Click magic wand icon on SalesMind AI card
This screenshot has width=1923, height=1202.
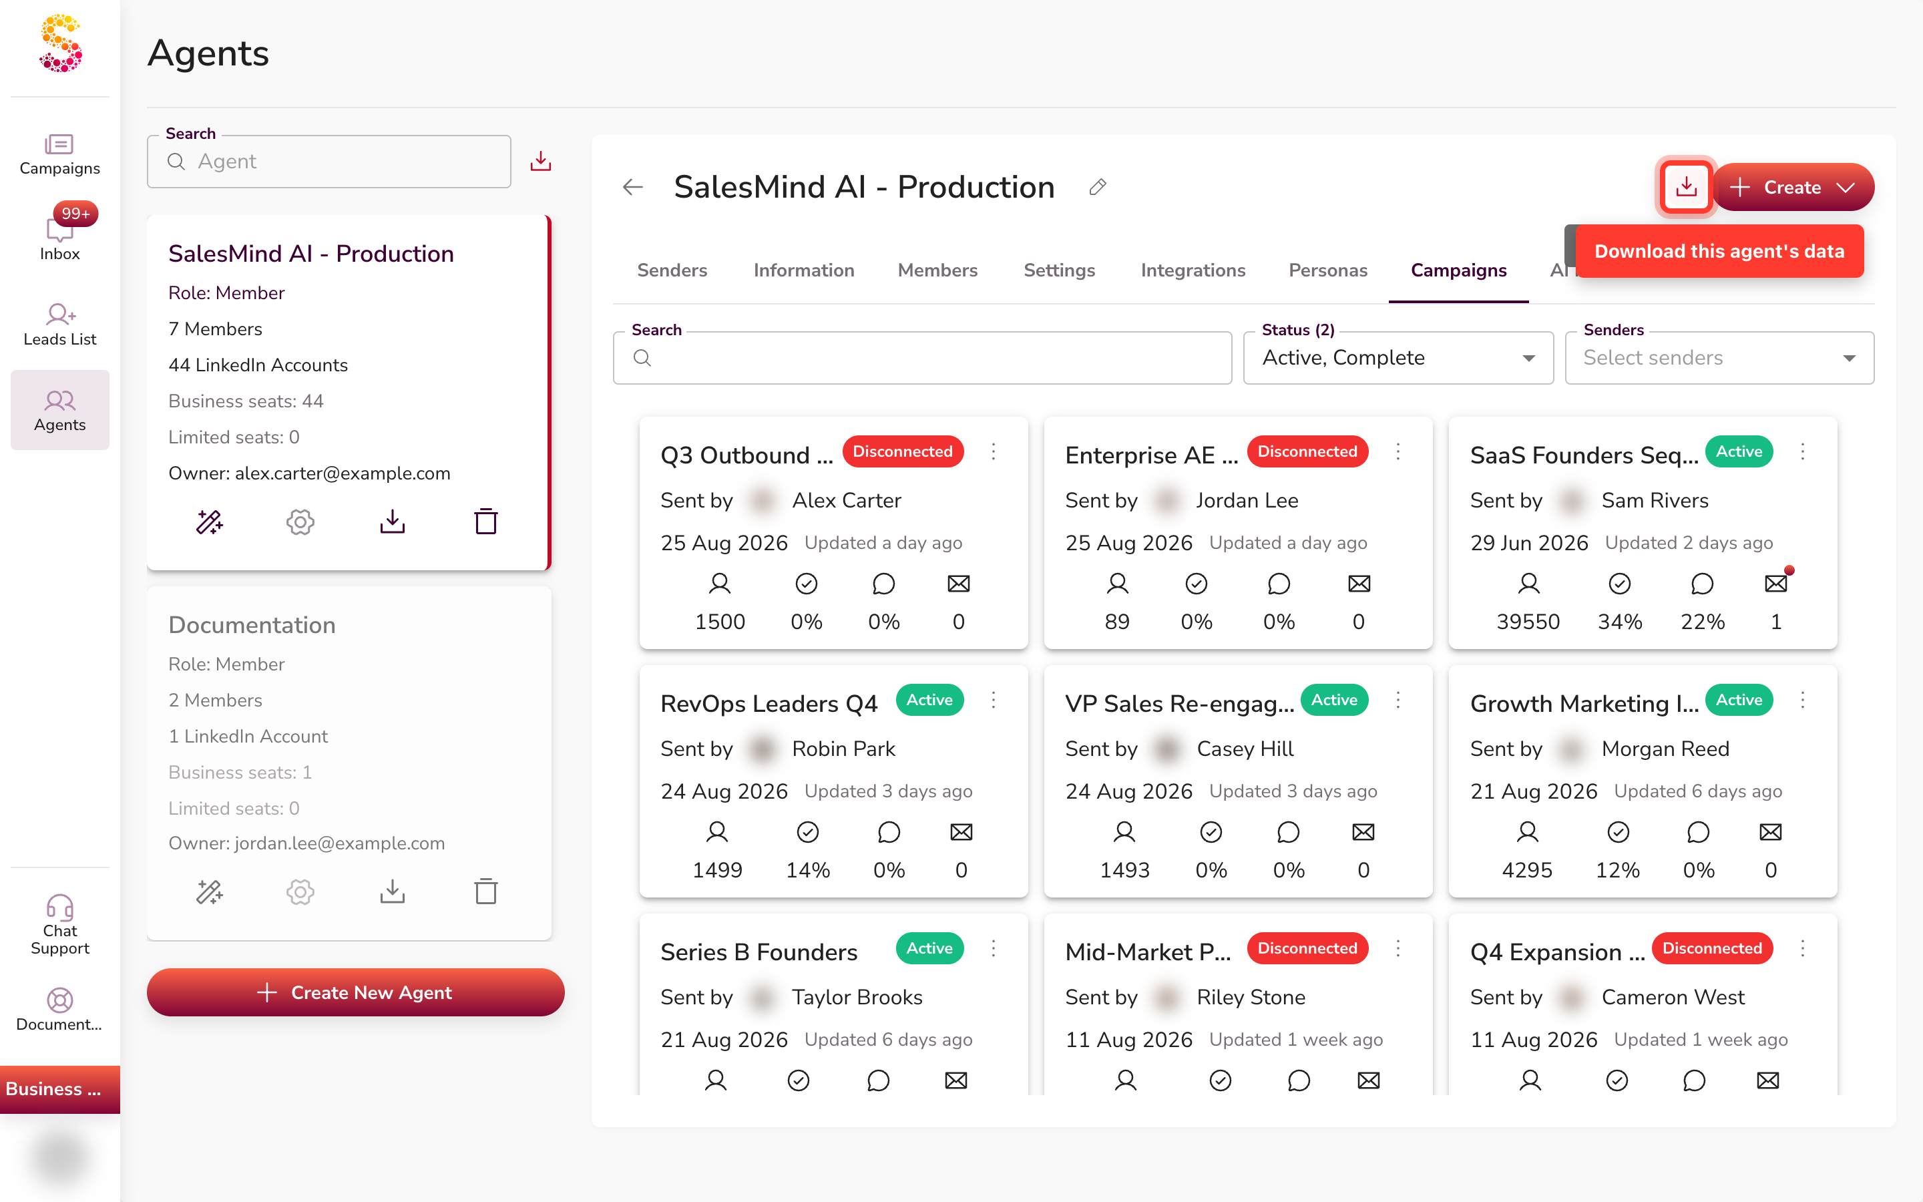tap(210, 522)
